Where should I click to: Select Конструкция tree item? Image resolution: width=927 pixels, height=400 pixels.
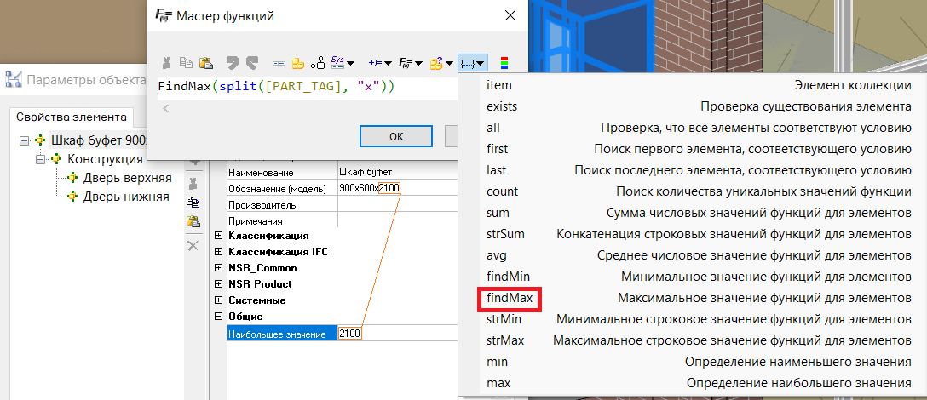[x=105, y=159]
